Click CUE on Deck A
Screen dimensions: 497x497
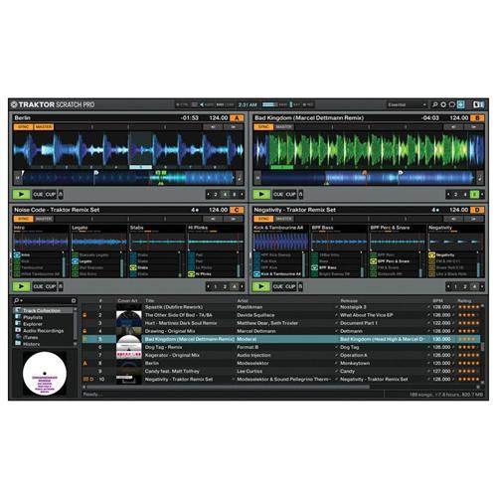coord(38,195)
